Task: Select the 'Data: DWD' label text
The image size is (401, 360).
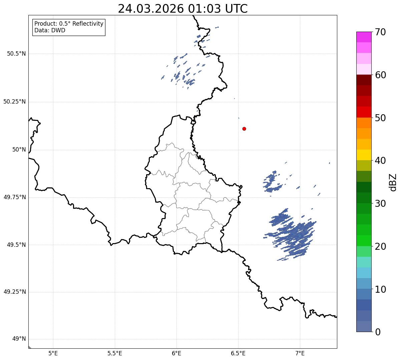Action: coord(50,31)
